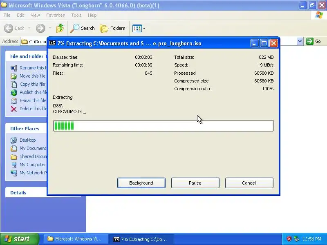The width and height of the screenshot is (327, 245).
Task: Click the red X Delete this file icon
Action: (x=14, y=109)
